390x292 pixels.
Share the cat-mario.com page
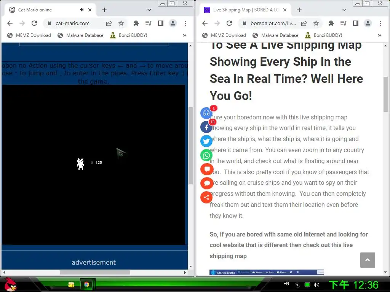(109, 23)
